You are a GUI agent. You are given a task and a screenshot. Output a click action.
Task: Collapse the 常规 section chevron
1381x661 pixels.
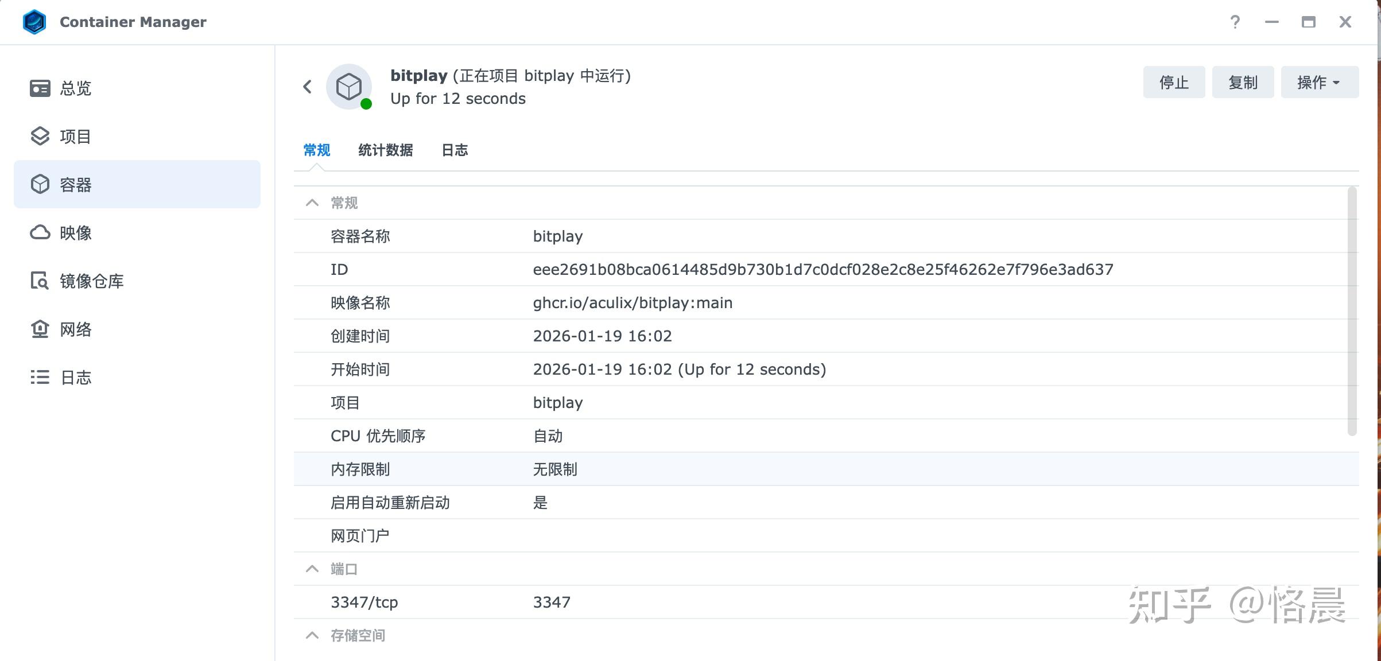[312, 203]
